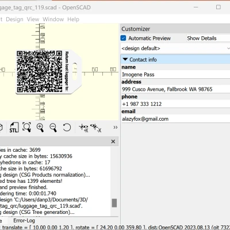Click the console line ending '0:00:01.740'

click(28, 193)
